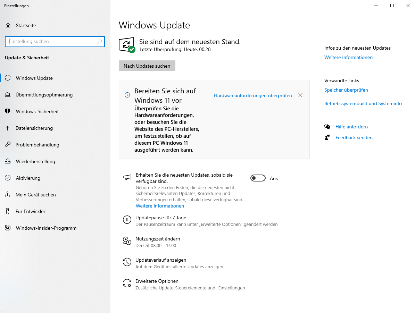Click the update status icon with green check
Image resolution: width=415 pixels, height=313 pixels.
tap(127, 45)
